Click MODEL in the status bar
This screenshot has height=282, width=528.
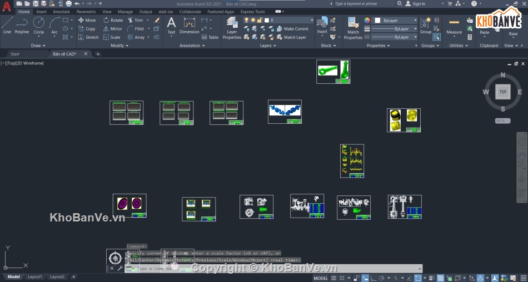(x=321, y=278)
